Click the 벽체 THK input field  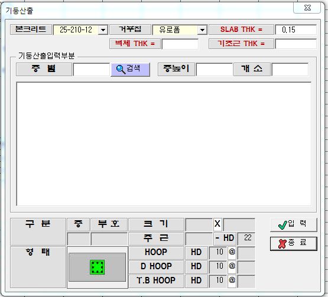[180, 44]
